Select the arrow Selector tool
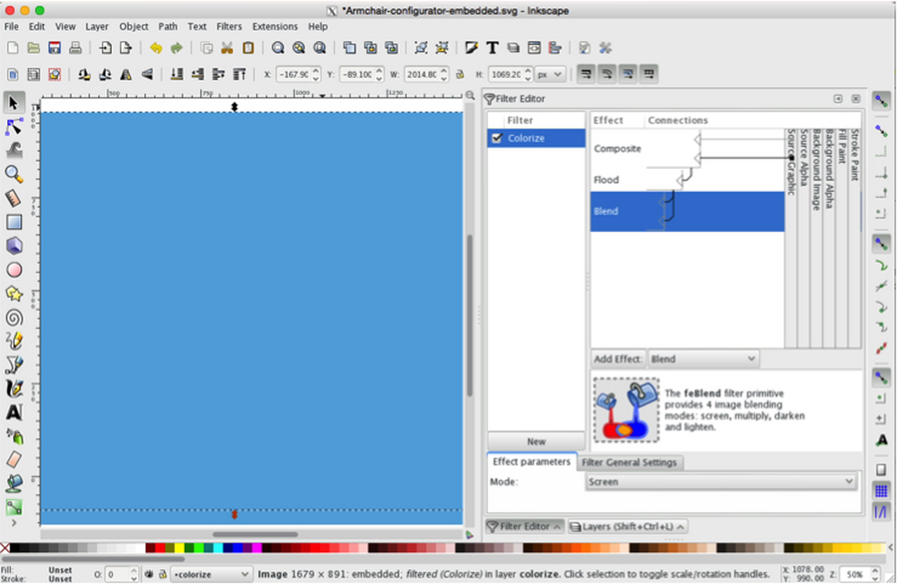The image size is (897, 584). pos(14,103)
